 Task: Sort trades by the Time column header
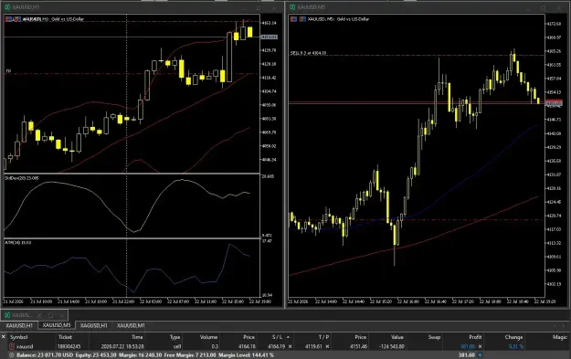point(137,337)
